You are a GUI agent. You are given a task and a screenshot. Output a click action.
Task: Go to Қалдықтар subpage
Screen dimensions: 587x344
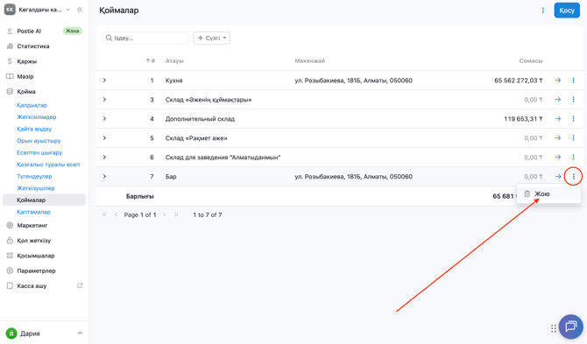(32, 105)
